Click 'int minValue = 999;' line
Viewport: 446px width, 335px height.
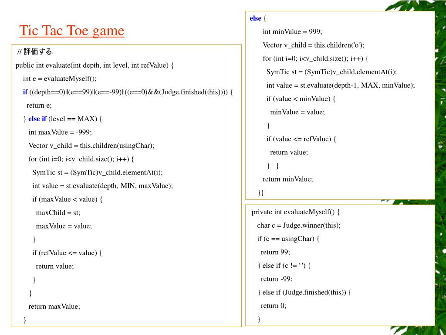click(292, 32)
